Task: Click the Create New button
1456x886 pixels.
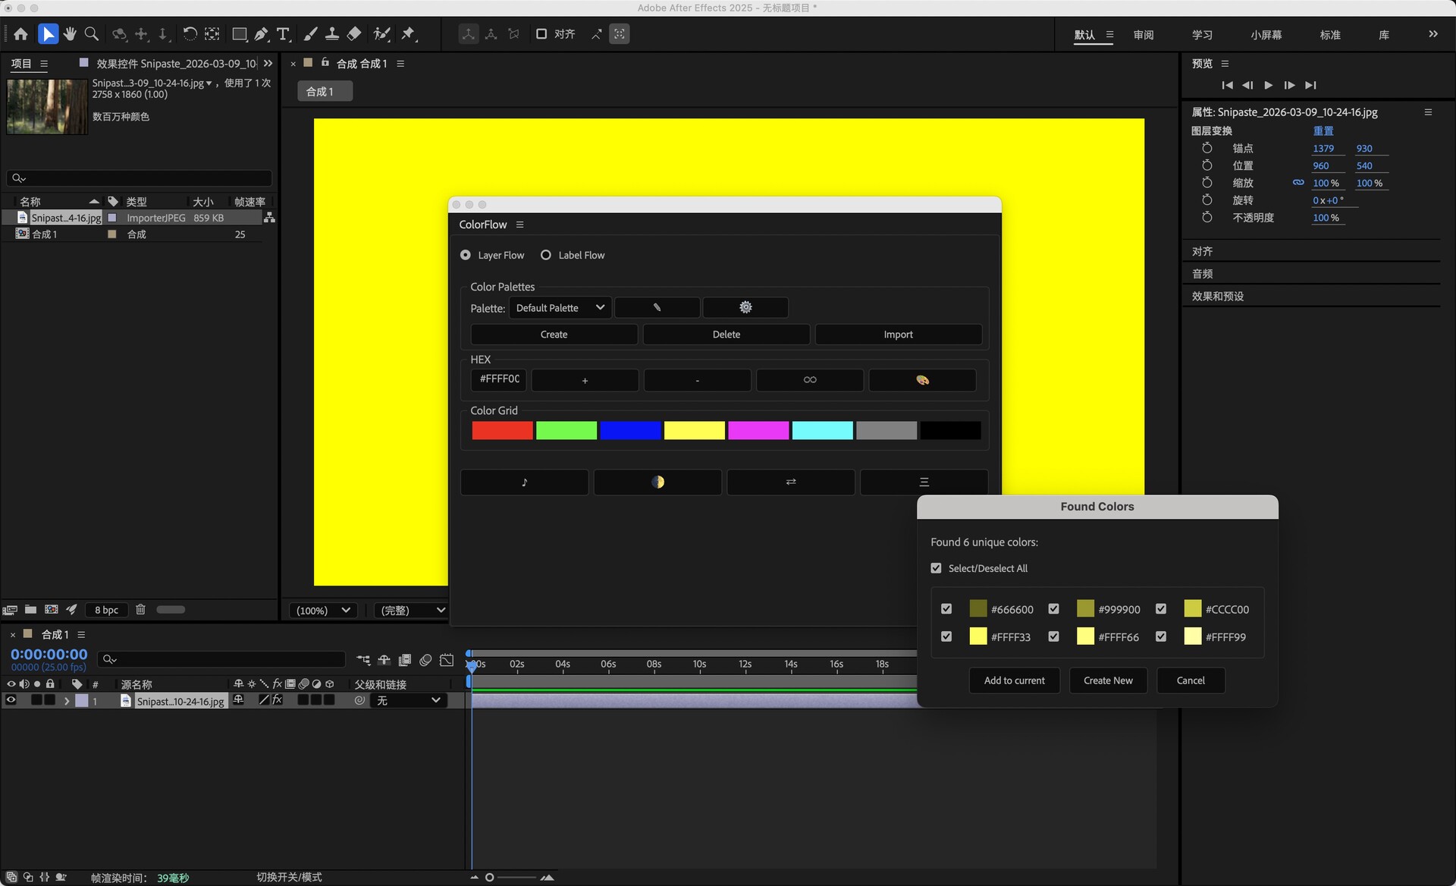Action: click(1108, 680)
